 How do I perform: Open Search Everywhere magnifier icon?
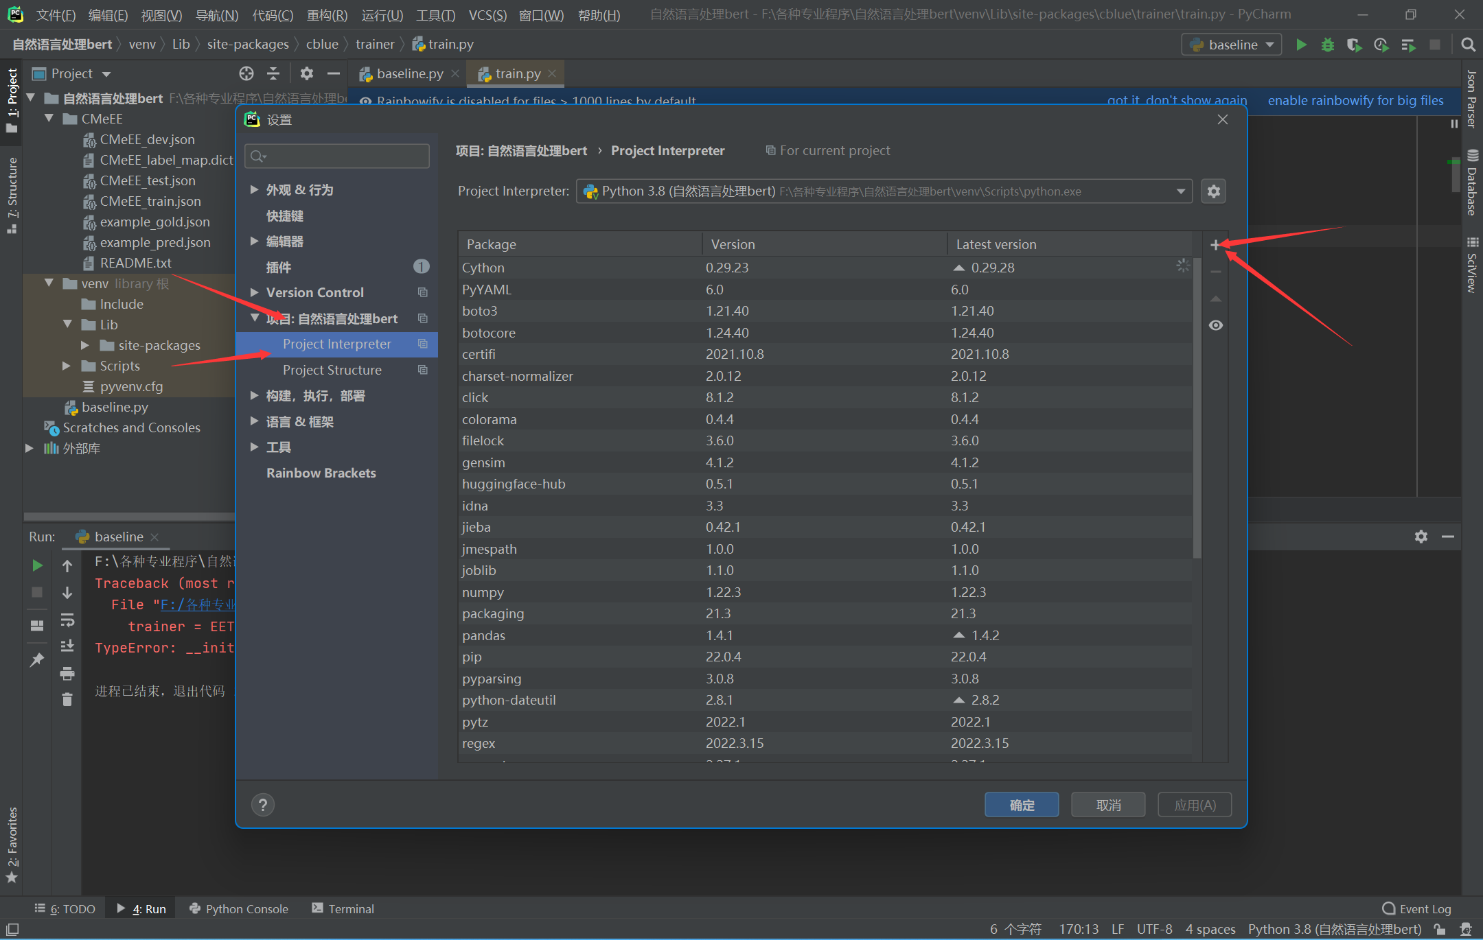click(x=1468, y=45)
